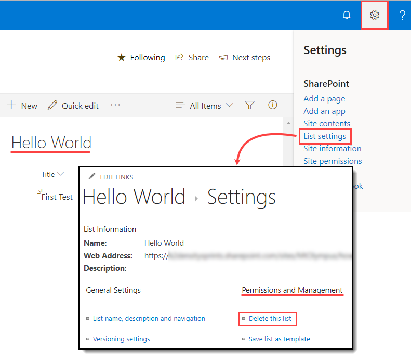Screen dimensions: 411x362
Task: Open the help question mark icon
Action: (x=402, y=15)
